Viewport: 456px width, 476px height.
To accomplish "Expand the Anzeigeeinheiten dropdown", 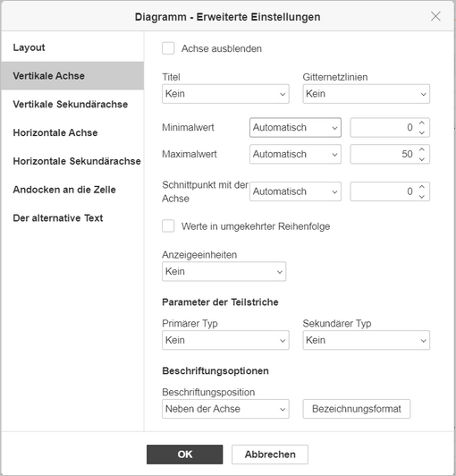I will [x=224, y=271].
